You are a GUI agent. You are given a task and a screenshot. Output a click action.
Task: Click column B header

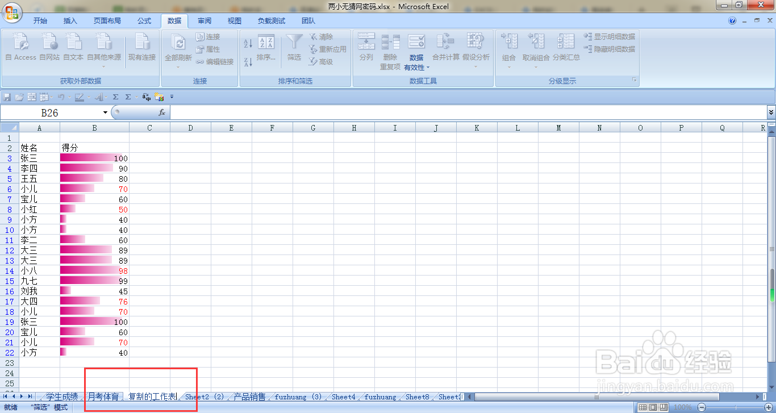(x=94, y=128)
